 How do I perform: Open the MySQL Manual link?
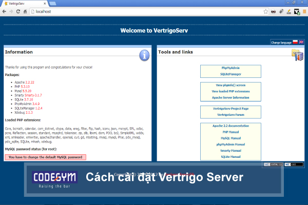(230, 138)
